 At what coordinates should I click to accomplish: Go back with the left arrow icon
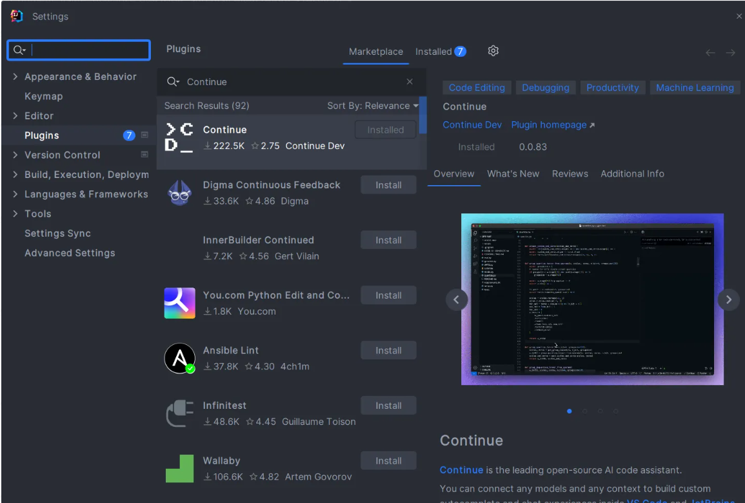tap(710, 53)
